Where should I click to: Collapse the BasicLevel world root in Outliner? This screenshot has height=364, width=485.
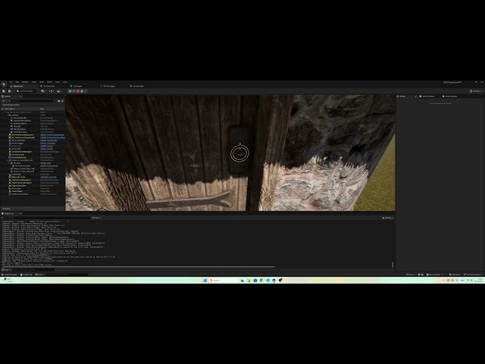(x=6, y=112)
